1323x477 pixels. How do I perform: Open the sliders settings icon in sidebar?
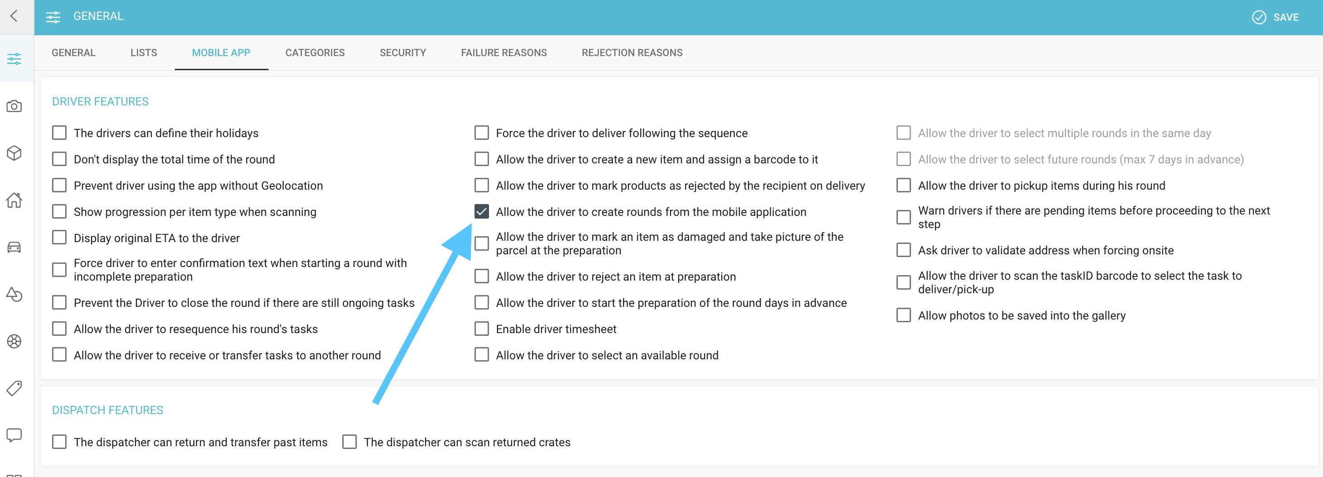[x=14, y=58]
